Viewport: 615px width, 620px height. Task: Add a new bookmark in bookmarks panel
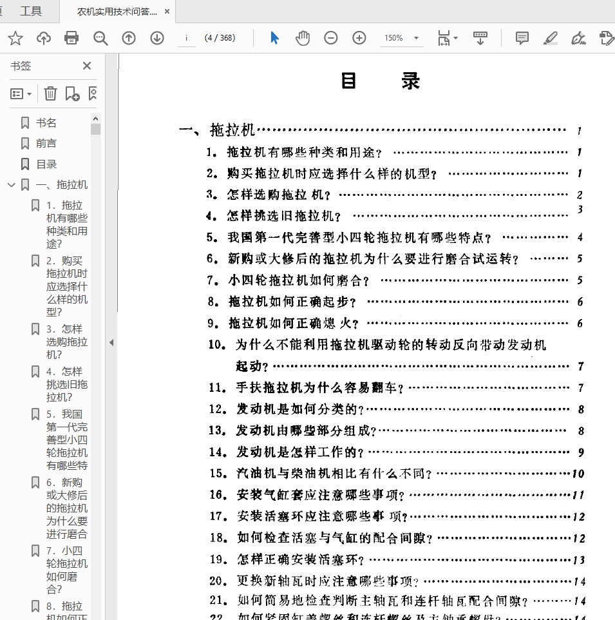coord(72,94)
